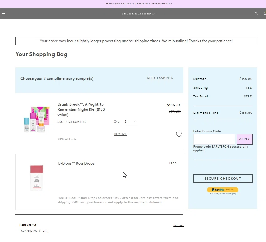Screen dimensions: 266x242
Task: Remove the EARLYBFCM promo code
Action: pyautogui.click(x=179, y=225)
